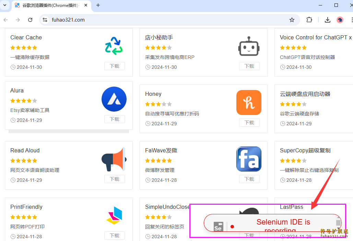Open the Read Aloud title link

click(25, 150)
